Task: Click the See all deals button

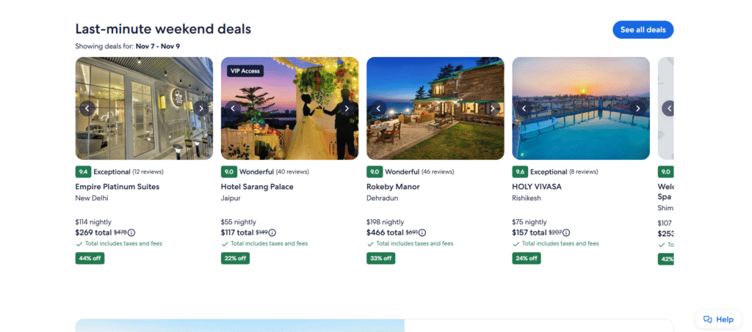Action: [643, 30]
